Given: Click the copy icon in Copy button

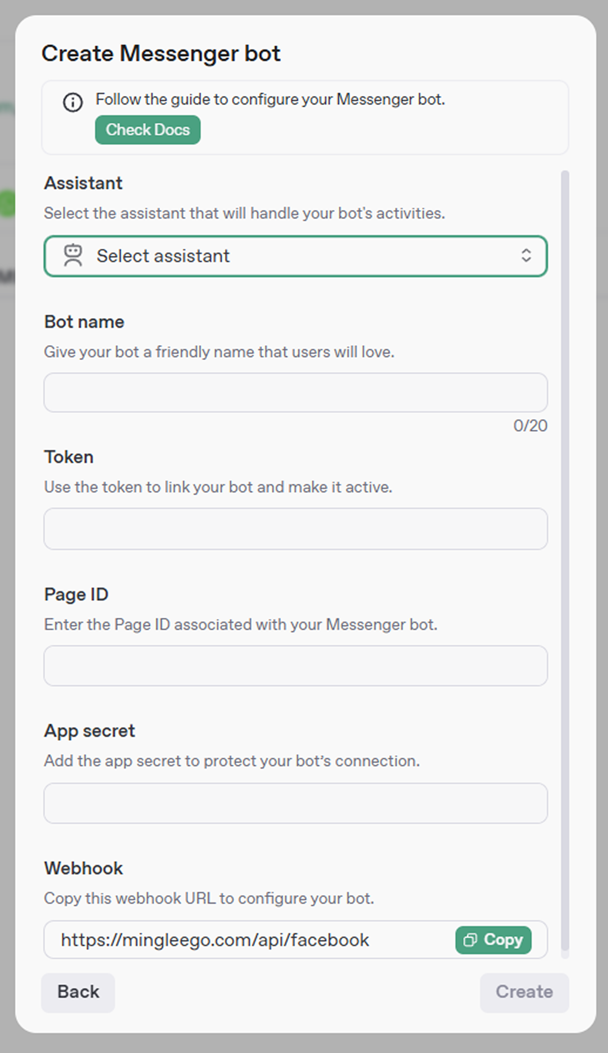Looking at the screenshot, I should tap(470, 940).
